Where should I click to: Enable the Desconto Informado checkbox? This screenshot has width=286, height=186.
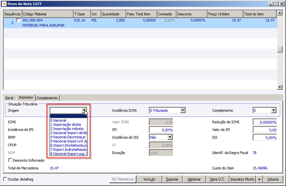pyautogui.click(x=10, y=160)
